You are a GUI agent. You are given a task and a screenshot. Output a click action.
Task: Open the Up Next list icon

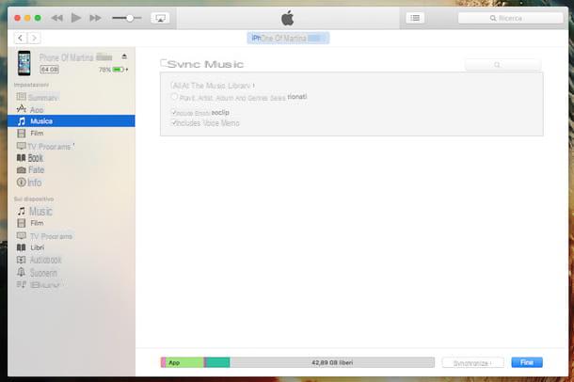[x=415, y=18]
